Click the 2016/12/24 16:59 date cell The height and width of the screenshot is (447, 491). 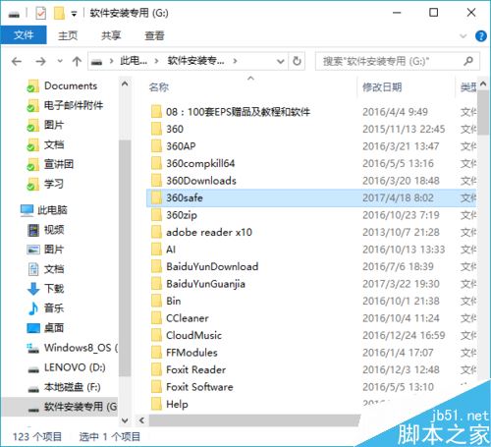[404, 335]
